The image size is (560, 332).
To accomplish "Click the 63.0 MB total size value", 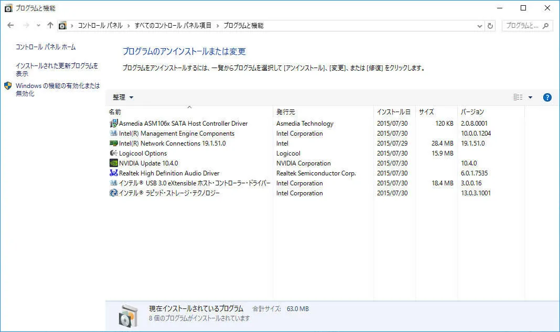I will pyautogui.click(x=297, y=309).
